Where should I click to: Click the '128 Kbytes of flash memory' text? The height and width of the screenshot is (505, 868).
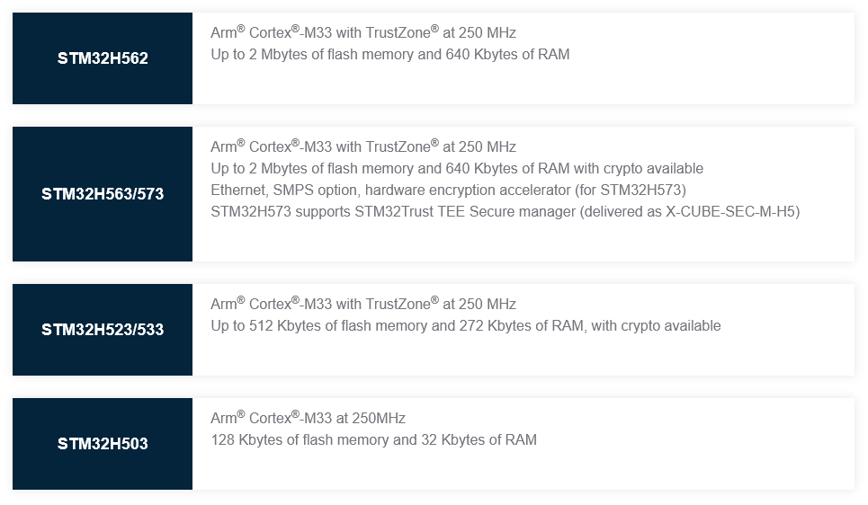[x=299, y=440]
